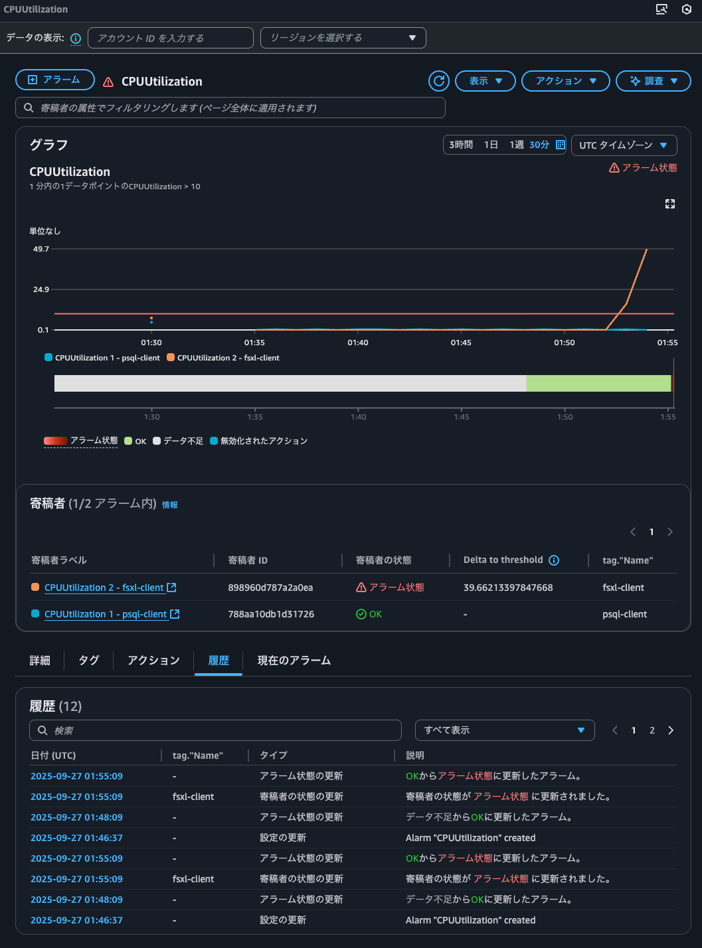Viewport: 702px width, 948px height.
Task: Click the 情報 link beside 寄稿者
Action: pos(170,505)
